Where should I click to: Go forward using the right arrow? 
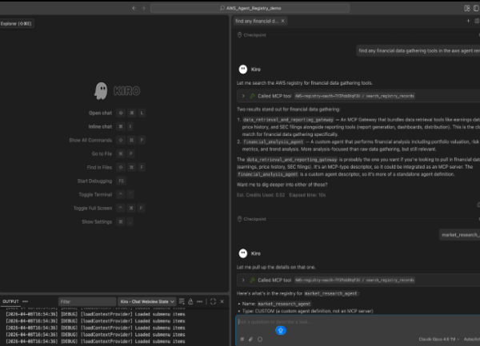(x=143, y=8)
